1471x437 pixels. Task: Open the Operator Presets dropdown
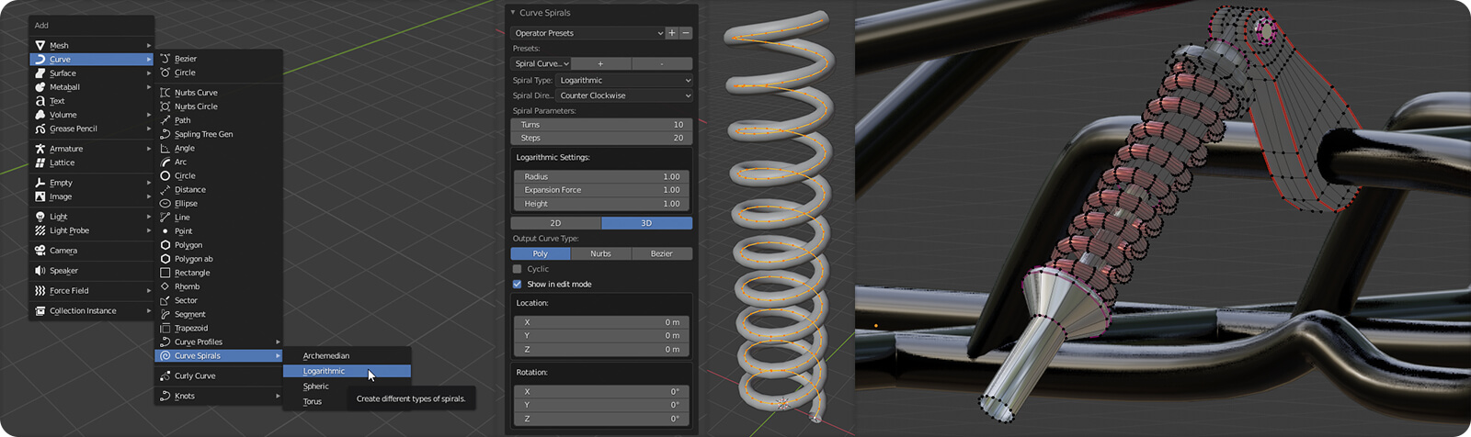[587, 33]
